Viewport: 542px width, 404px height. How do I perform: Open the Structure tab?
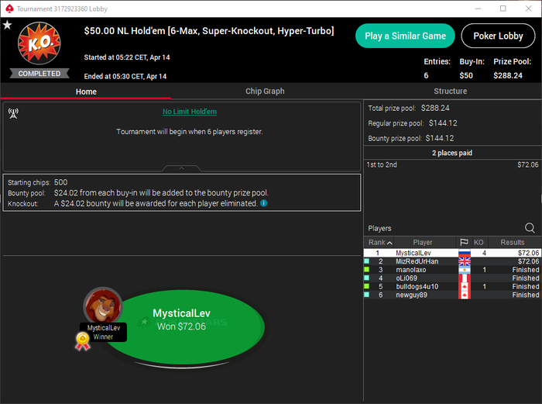coord(450,92)
